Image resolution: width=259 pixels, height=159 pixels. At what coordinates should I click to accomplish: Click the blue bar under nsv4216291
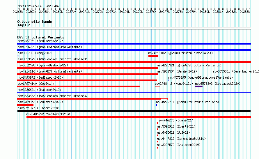[134, 50]
